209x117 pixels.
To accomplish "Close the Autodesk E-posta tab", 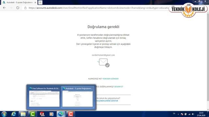I will point(35,3).
